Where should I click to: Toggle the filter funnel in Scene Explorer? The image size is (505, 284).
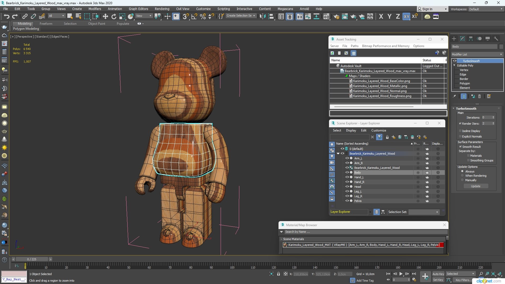pos(379,137)
